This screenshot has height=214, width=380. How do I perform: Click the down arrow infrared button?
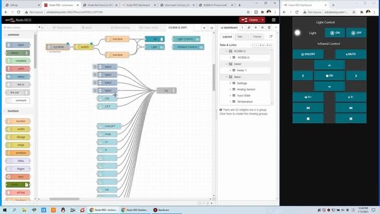coord(330,86)
